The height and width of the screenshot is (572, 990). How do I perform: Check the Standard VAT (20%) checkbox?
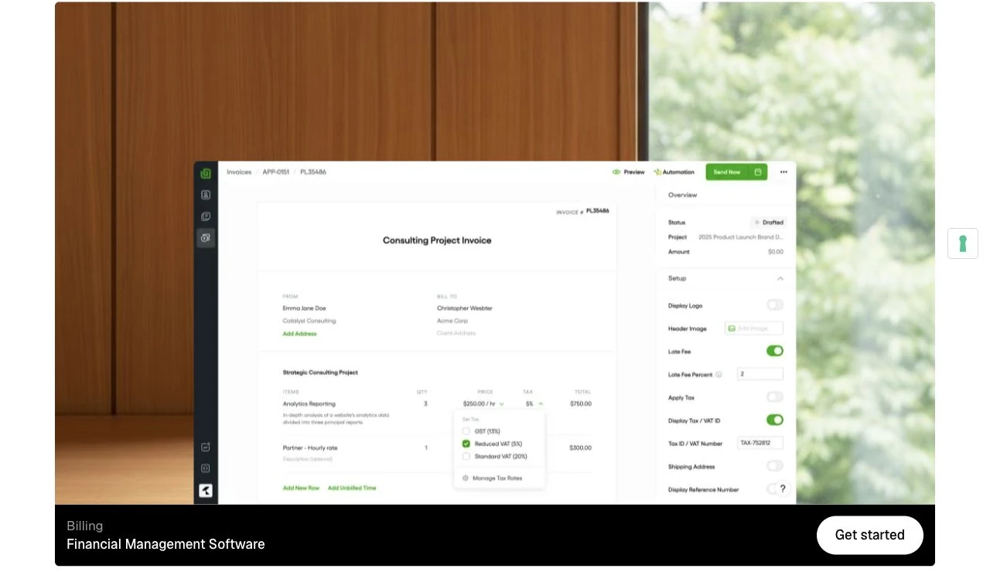(466, 456)
